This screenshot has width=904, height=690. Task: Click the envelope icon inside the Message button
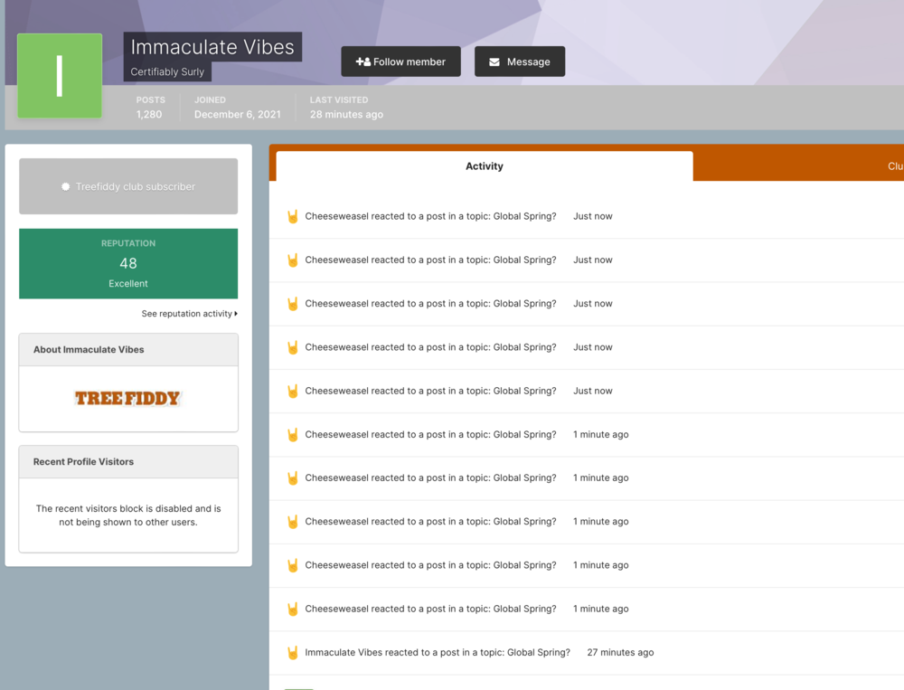point(494,61)
